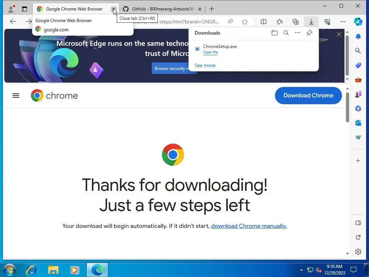Open sidebar Games chess icon

click(358, 94)
